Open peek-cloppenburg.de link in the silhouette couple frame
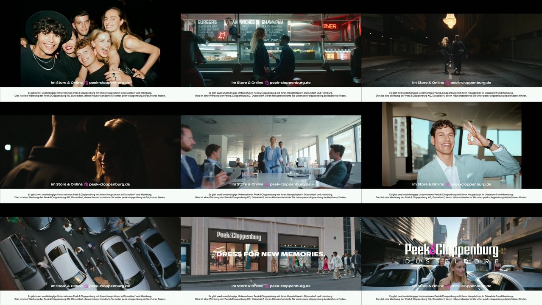 [109, 185]
